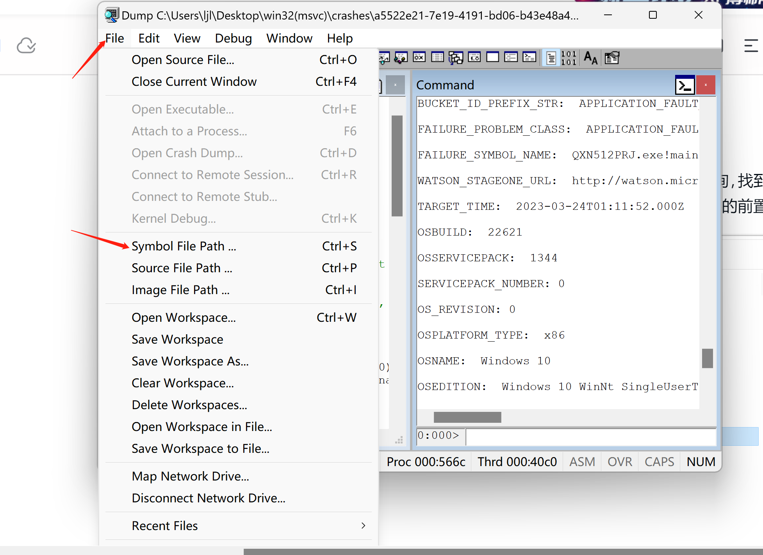
Task: Select Symbol File Path menu entry
Action: pos(184,246)
